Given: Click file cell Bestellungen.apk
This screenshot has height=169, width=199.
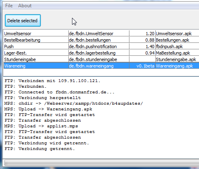Looking at the screenshot, I should click(177, 40).
